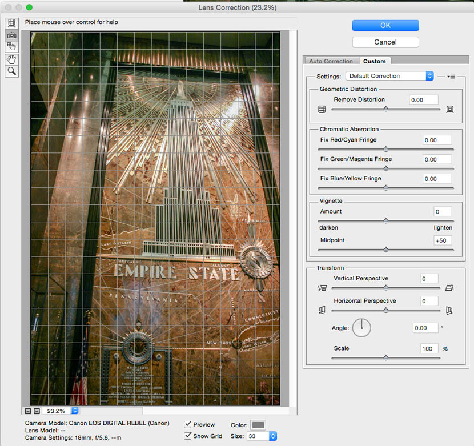Click the Remove Distortion value field
Image resolution: width=474 pixels, height=446 pixels.
click(x=424, y=100)
